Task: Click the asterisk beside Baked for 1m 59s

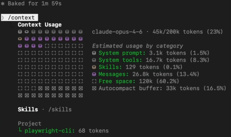Action: (3, 4)
